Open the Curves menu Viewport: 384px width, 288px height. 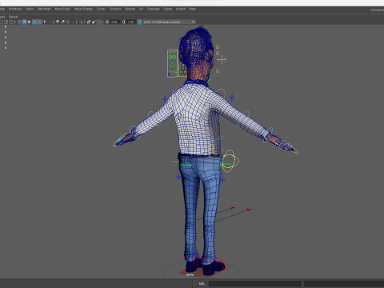pos(101,9)
